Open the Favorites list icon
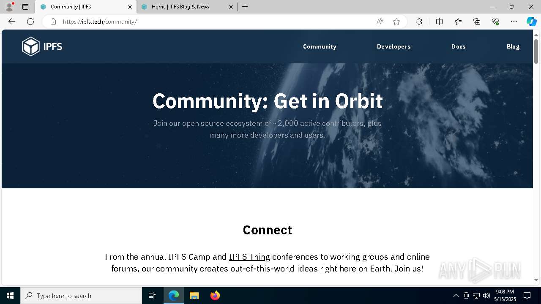 point(458,22)
